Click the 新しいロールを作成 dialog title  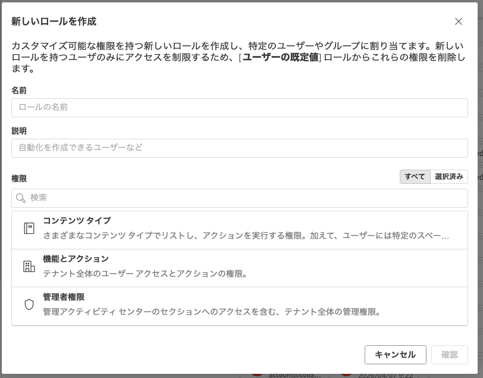pyautogui.click(x=54, y=21)
